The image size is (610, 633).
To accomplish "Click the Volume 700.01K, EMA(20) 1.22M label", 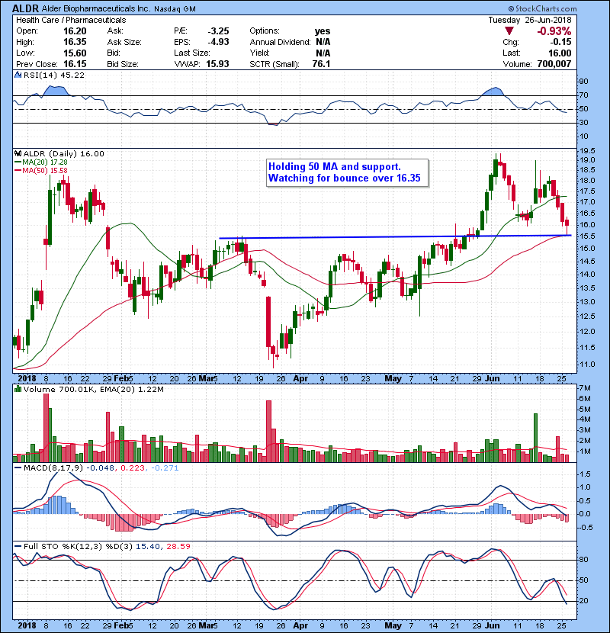I will (x=94, y=389).
